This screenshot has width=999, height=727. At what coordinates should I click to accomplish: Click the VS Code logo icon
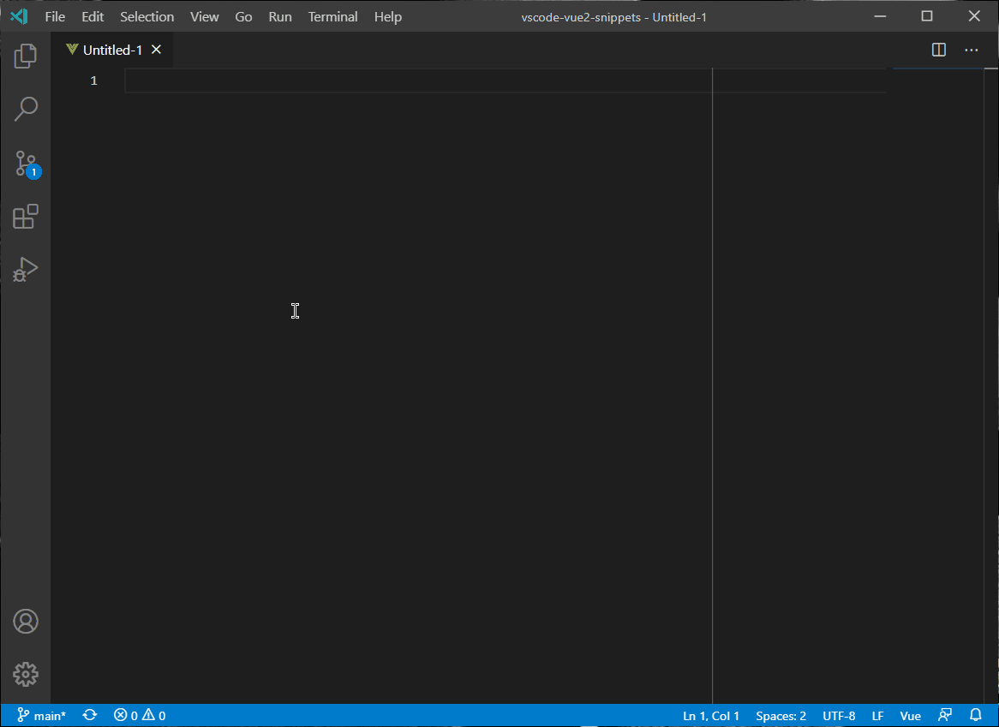click(19, 16)
